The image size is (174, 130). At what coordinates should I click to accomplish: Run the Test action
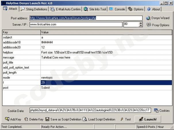point(126,119)
